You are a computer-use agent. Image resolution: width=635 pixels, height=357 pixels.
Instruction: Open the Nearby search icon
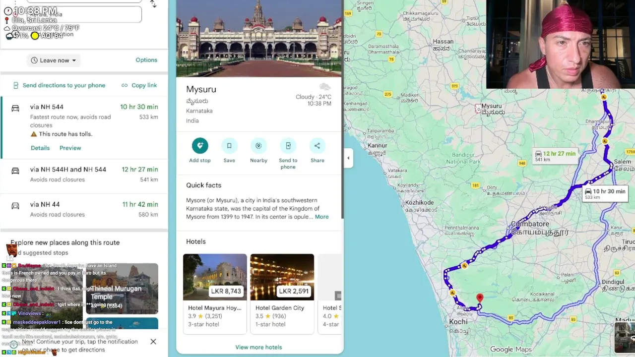coord(258,146)
